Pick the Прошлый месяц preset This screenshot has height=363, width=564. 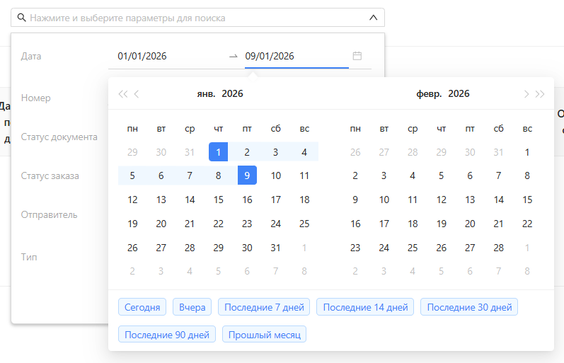pos(264,335)
